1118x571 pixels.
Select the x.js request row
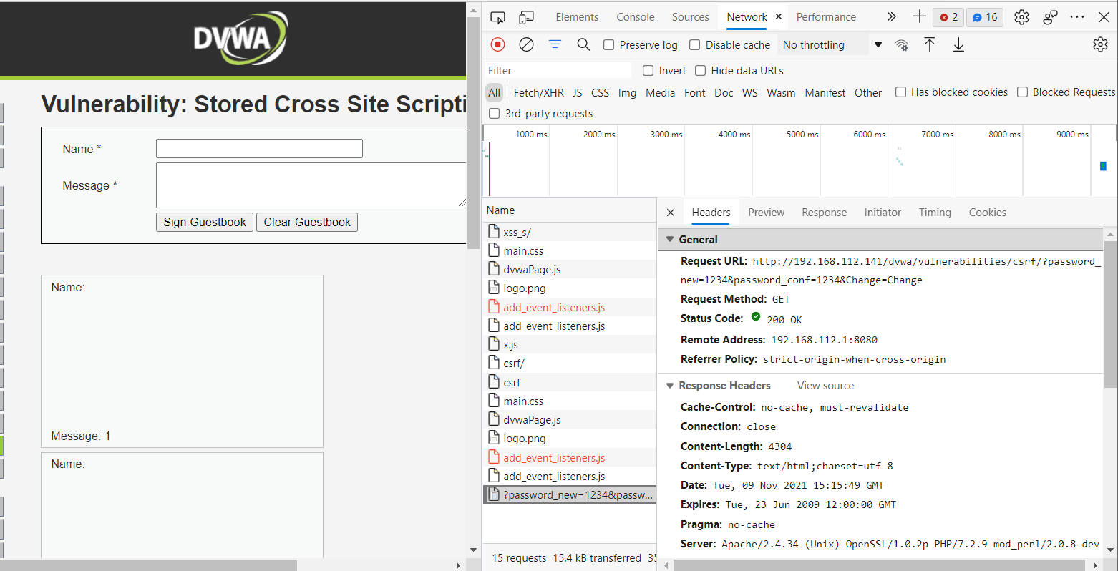tap(570, 345)
